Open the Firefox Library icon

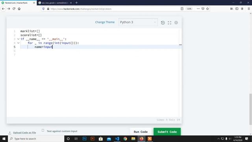(232, 9)
